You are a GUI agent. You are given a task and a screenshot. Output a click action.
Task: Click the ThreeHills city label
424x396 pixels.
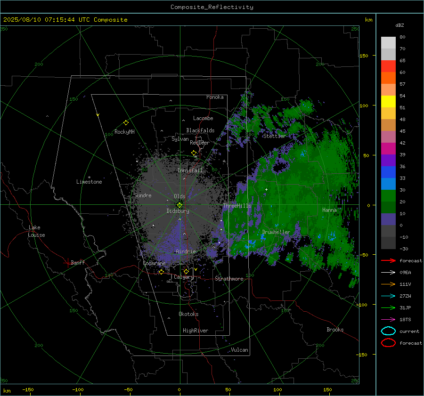click(x=237, y=206)
